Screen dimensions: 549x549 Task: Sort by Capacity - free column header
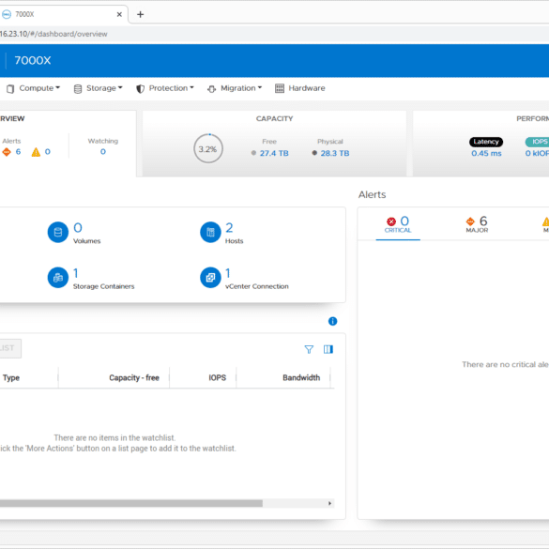[x=134, y=378]
